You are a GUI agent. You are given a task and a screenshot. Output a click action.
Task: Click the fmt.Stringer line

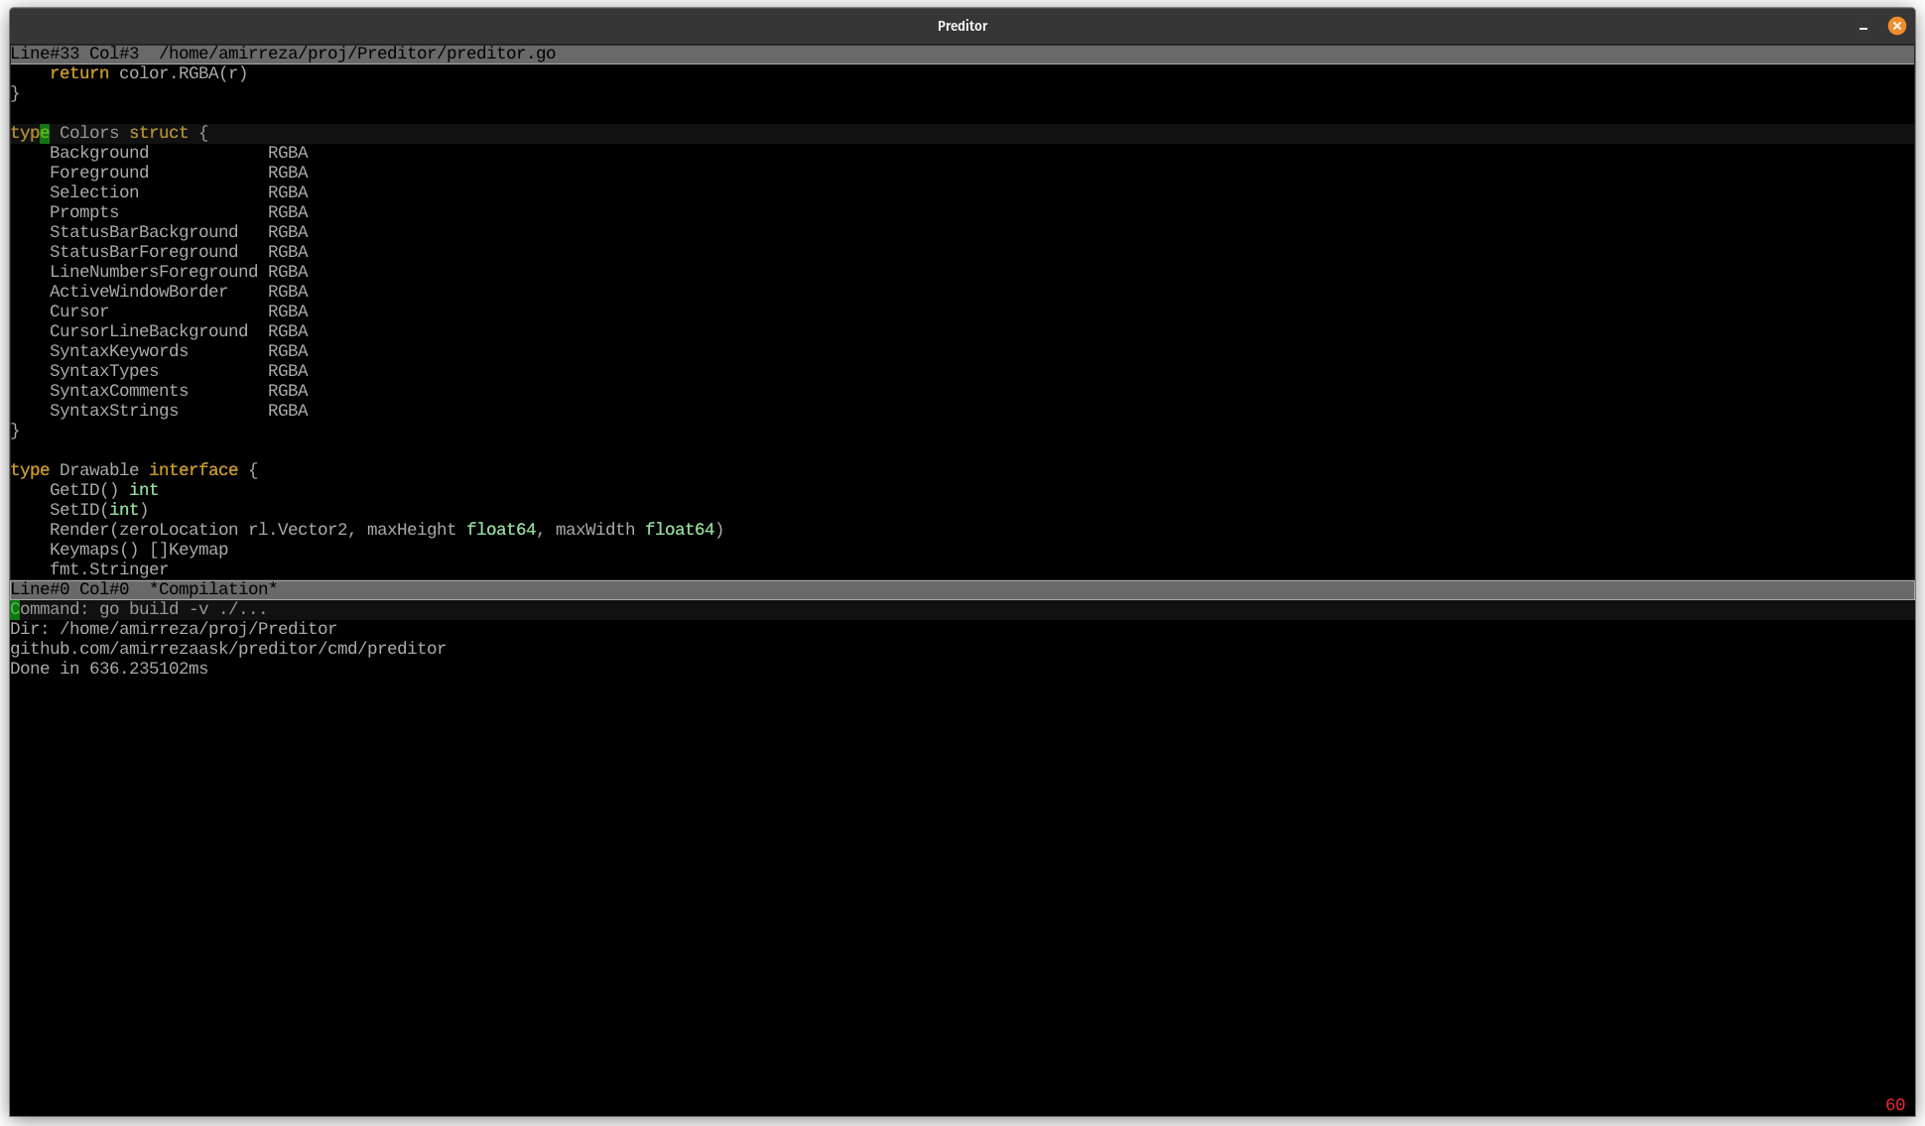108,569
